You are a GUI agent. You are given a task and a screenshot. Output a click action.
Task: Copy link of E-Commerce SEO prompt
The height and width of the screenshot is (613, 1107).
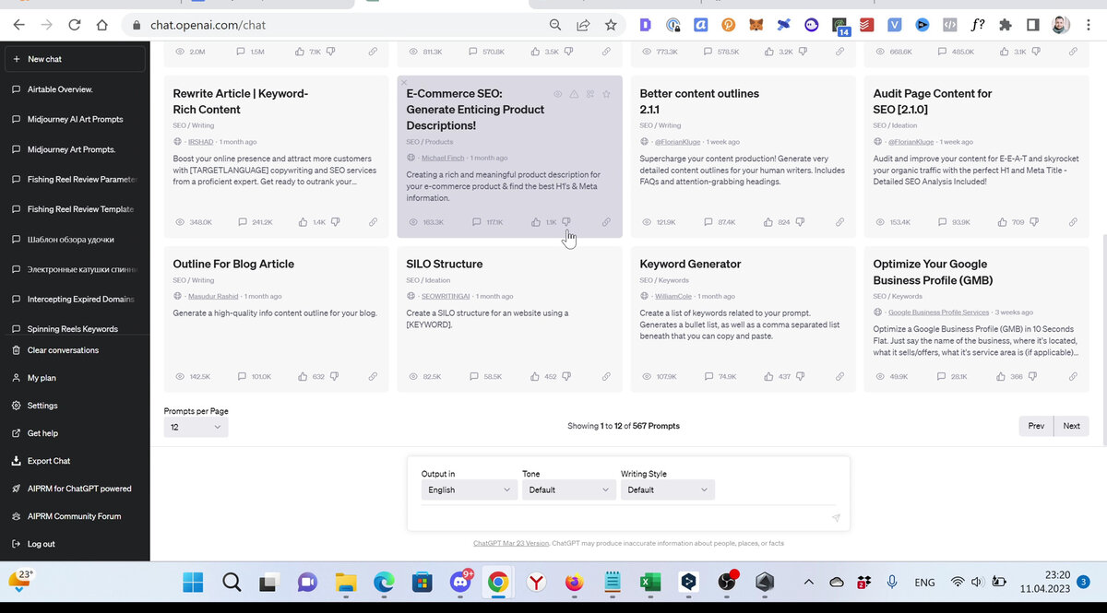pos(606,222)
